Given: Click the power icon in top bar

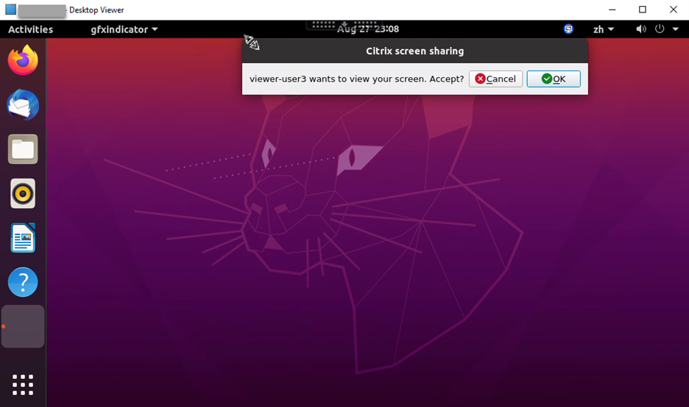Looking at the screenshot, I should [660, 29].
